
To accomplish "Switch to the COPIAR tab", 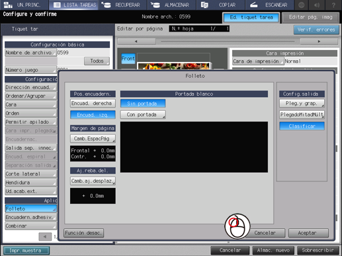I will pos(220,5).
